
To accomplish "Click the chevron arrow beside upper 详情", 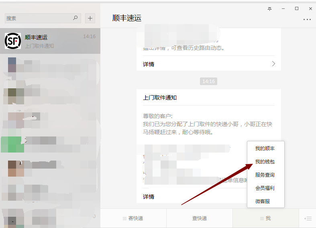I will (x=273, y=64).
